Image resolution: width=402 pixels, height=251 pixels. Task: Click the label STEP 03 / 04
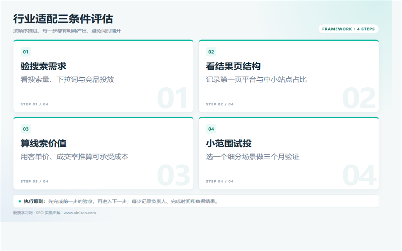click(x=35, y=181)
